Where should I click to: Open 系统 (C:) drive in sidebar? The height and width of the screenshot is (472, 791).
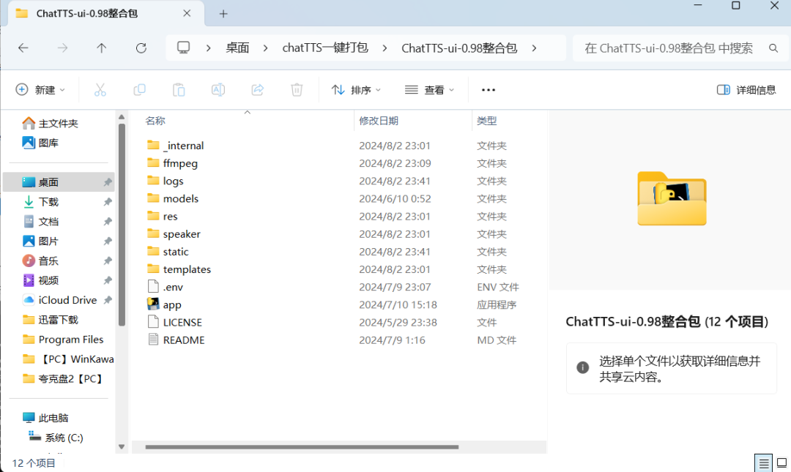[56, 437]
